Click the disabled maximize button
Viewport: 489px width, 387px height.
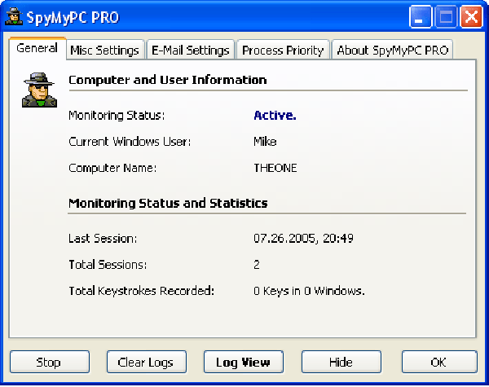coord(446,16)
